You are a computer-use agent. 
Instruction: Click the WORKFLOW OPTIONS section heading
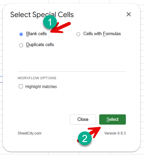[37, 78]
